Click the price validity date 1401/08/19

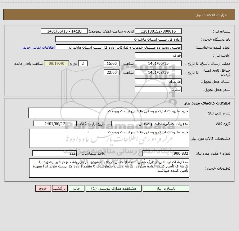tap(158, 72)
